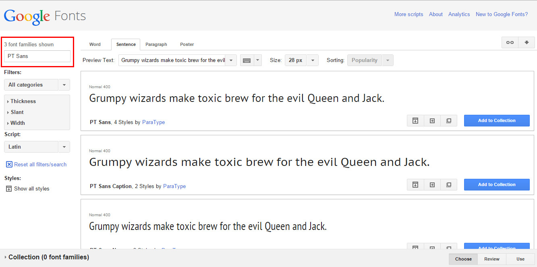Click the pop-out icon for PT Sans
The width and height of the screenshot is (537, 267).
point(449,121)
